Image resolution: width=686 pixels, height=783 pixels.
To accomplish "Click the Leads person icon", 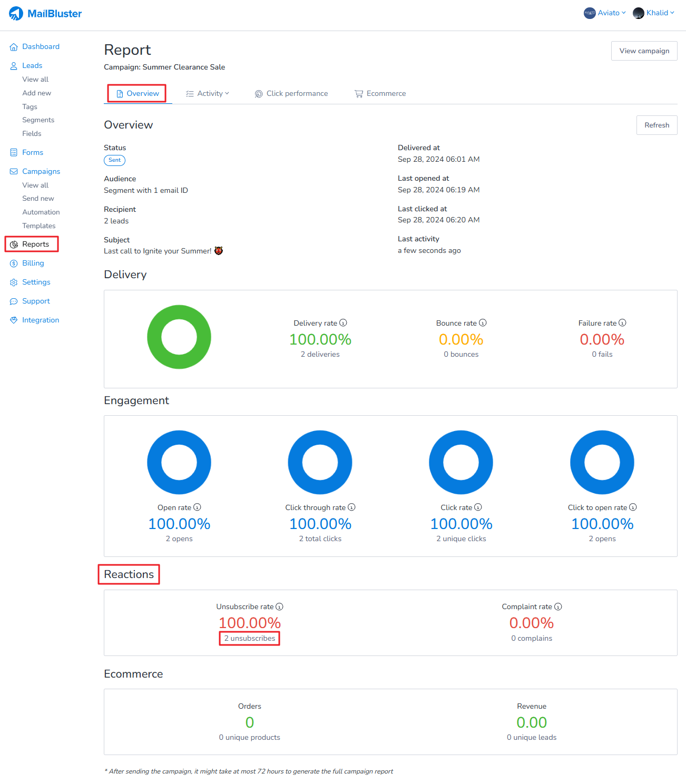I will click(14, 66).
